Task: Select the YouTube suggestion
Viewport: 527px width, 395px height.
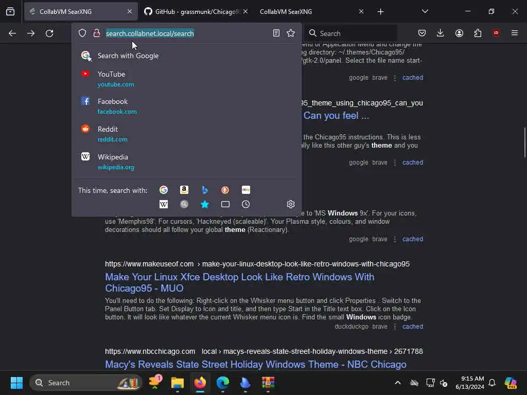Action: (186, 79)
